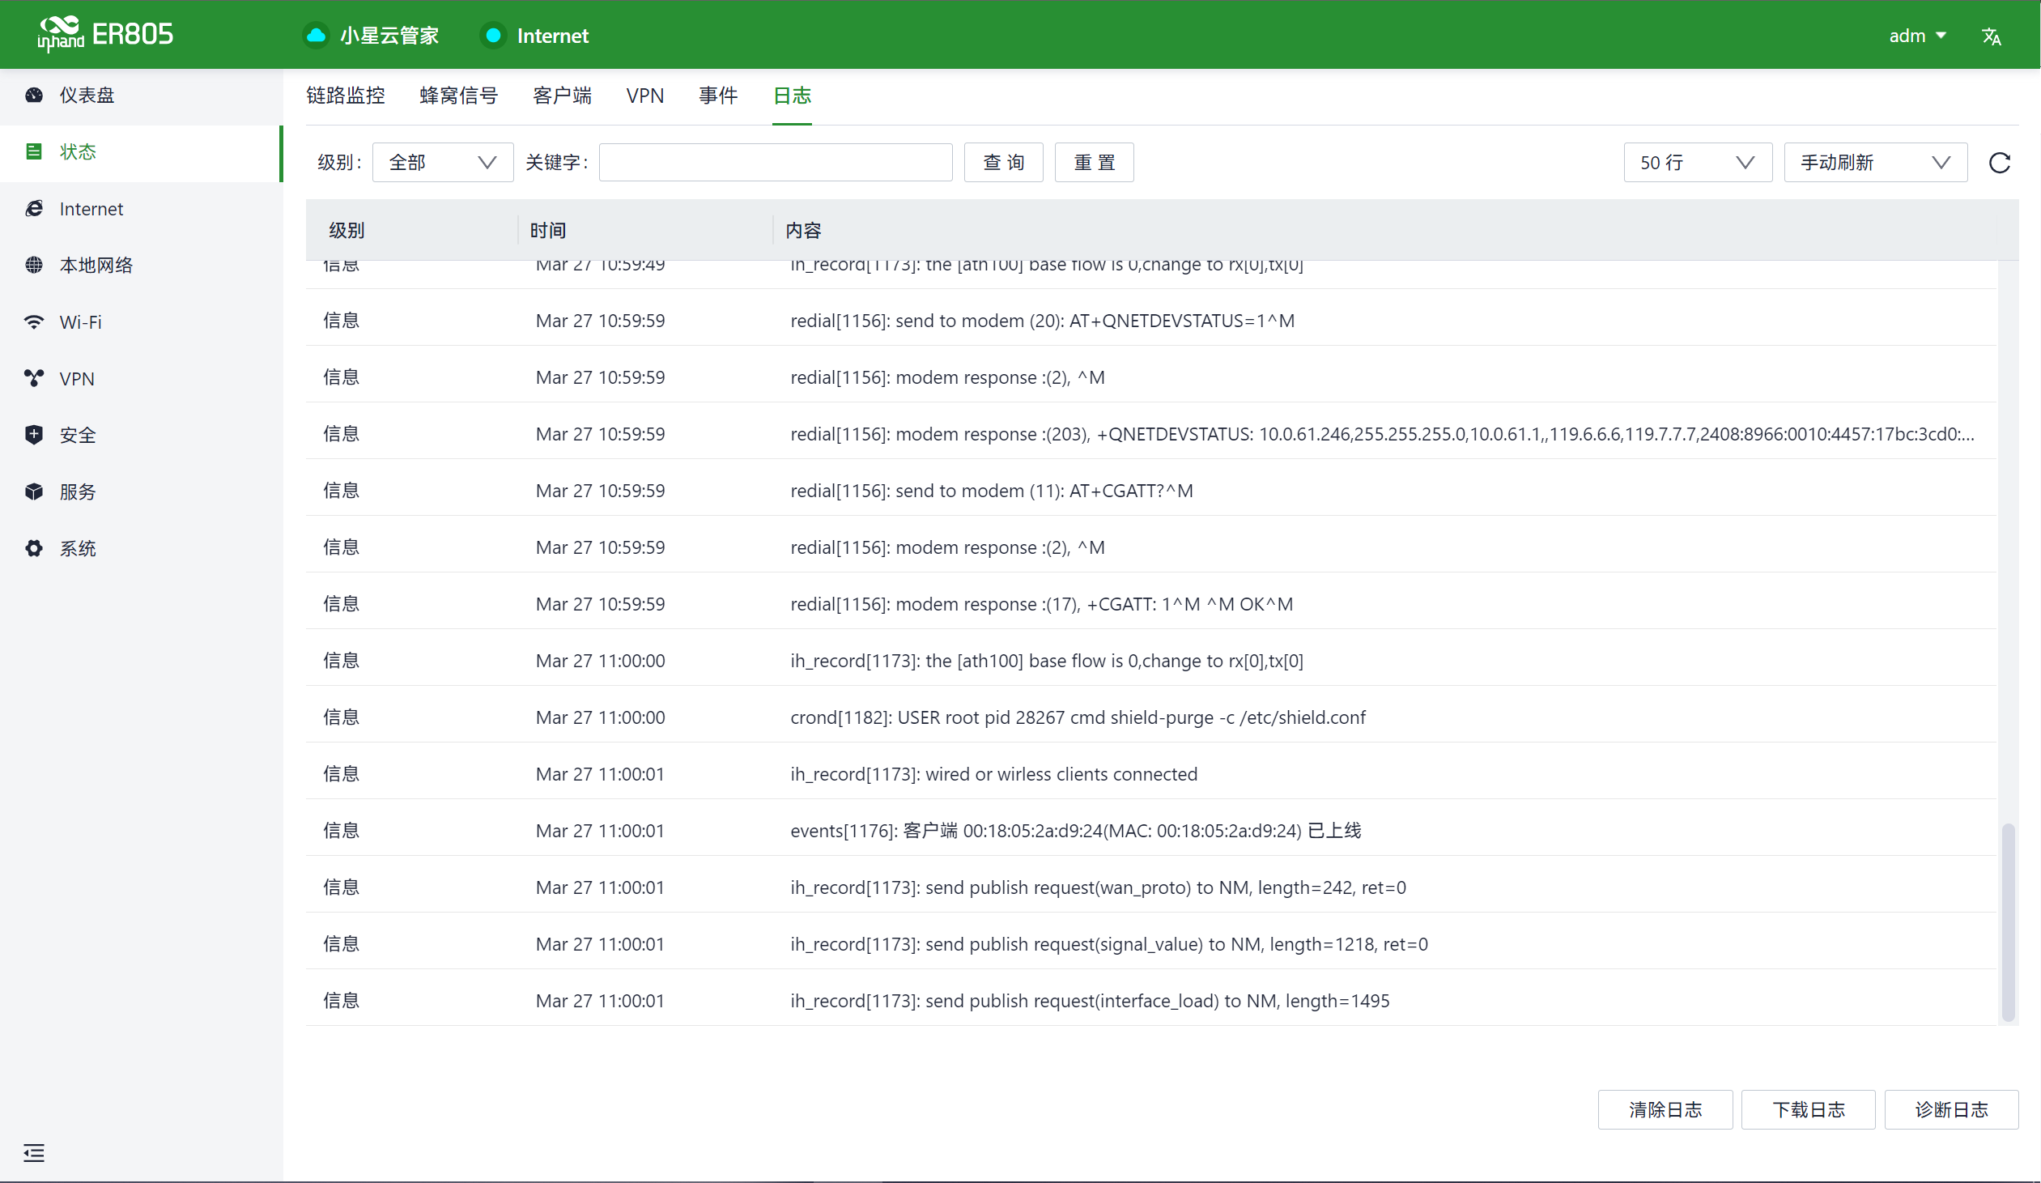Switch to the 链路监控 tab
Screen dimensions: 2041x1183
pyautogui.click(x=346, y=96)
